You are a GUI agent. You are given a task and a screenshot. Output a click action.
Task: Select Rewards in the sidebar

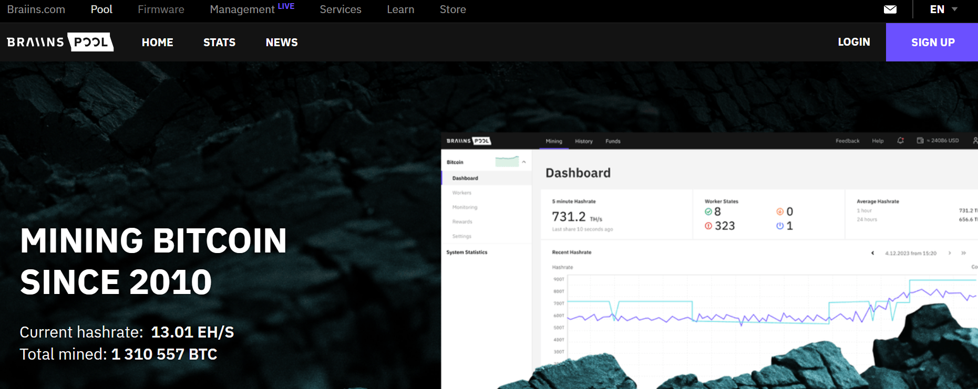462,222
